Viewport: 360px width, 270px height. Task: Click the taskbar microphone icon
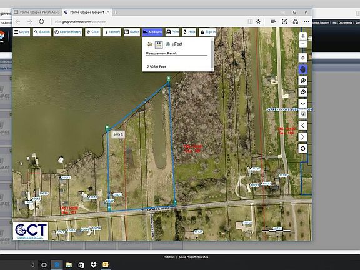(x=32, y=265)
